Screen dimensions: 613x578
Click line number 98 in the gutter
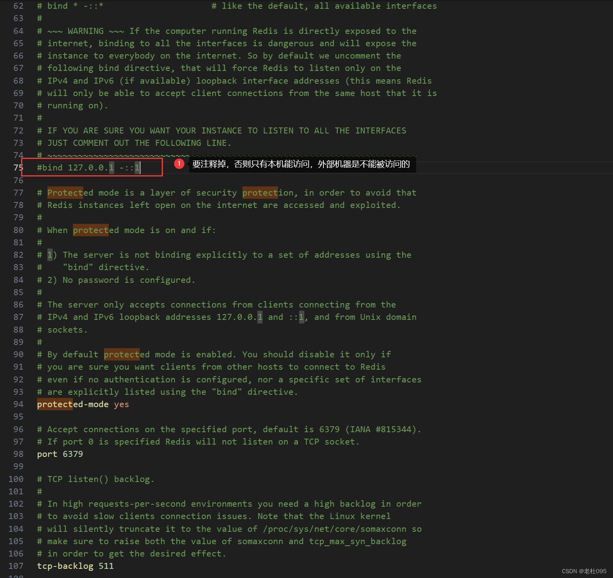(18, 454)
